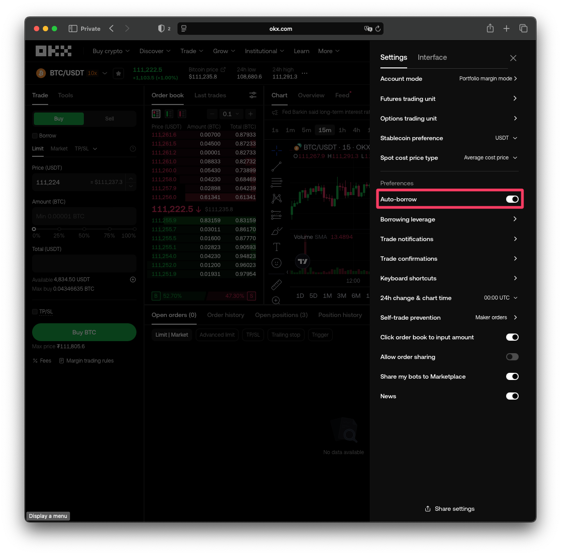Image resolution: width=561 pixels, height=555 pixels.
Task: Click the Buy BTC button
Action: [x=84, y=332]
